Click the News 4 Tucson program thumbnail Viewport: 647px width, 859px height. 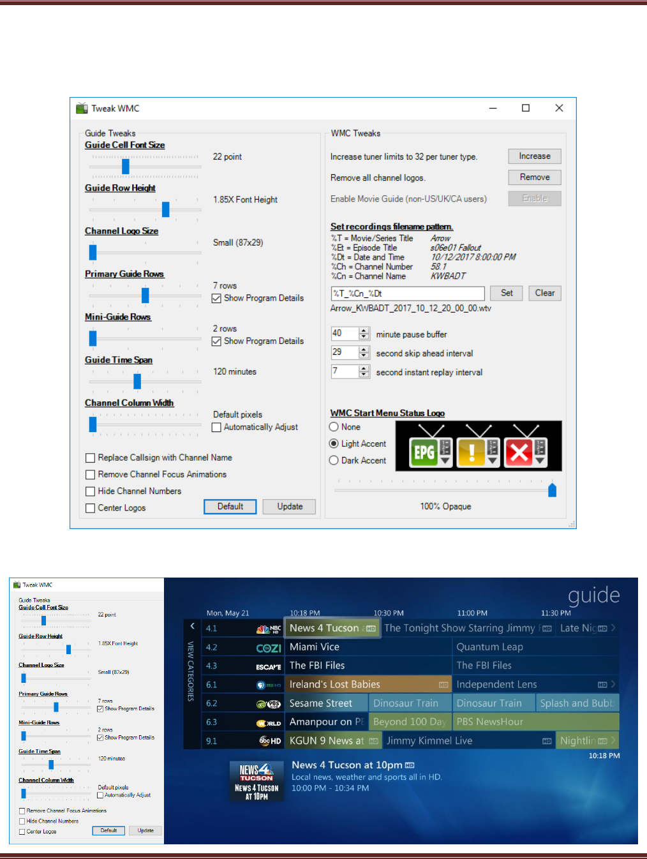[257, 781]
